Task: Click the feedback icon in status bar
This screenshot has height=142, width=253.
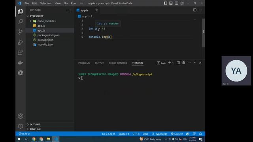Action: tap(194, 134)
